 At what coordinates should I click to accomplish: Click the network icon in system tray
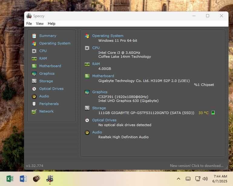(x=198, y=179)
